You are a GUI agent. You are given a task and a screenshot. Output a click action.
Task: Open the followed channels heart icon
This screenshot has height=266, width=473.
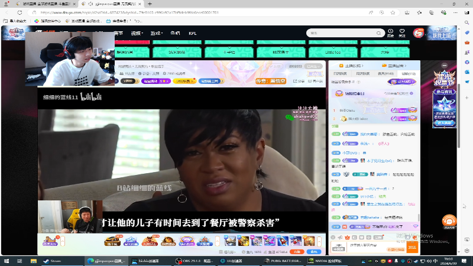click(402, 33)
